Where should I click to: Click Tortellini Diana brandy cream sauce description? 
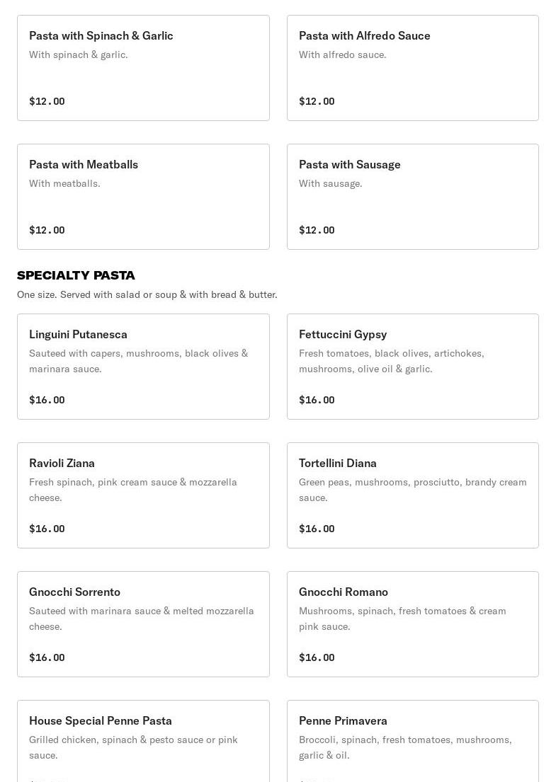[x=412, y=490]
